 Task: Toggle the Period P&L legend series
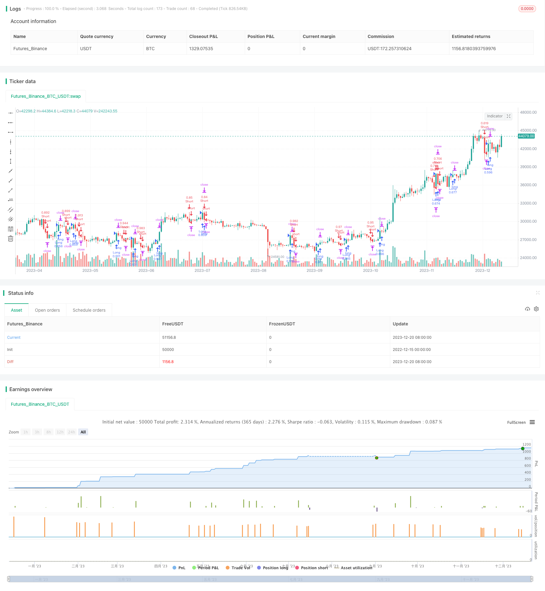pos(206,568)
